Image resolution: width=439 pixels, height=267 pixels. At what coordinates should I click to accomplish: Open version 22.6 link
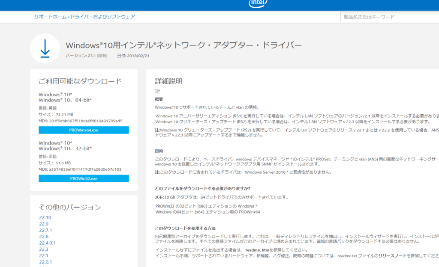pyautogui.click(x=44, y=237)
